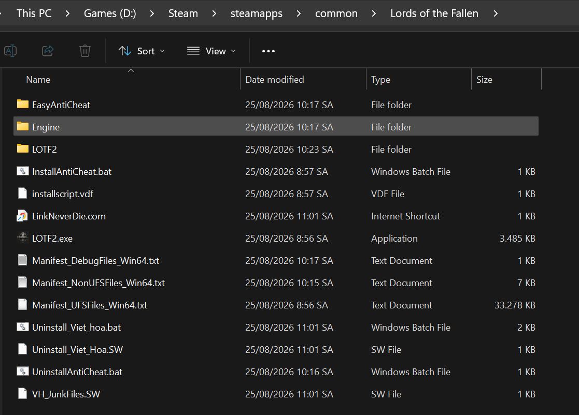The width and height of the screenshot is (579, 415).
Task: Select the InstallAntiCheat.bat file icon
Action: tap(22, 171)
